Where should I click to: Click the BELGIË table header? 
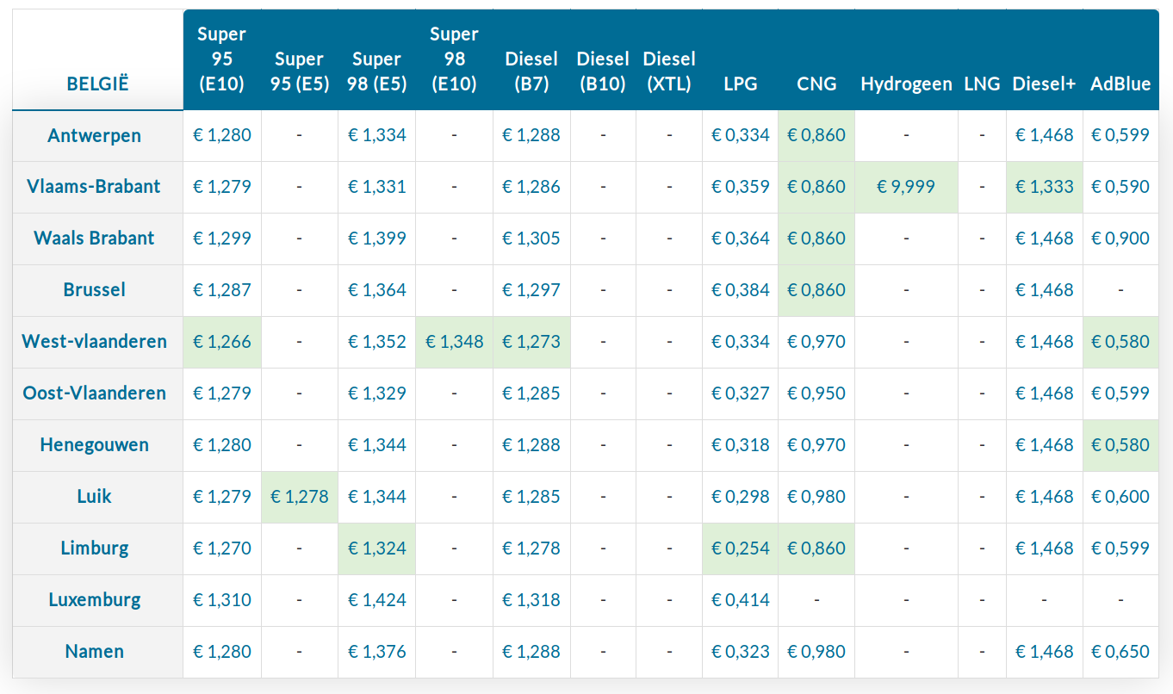[x=97, y=84]
